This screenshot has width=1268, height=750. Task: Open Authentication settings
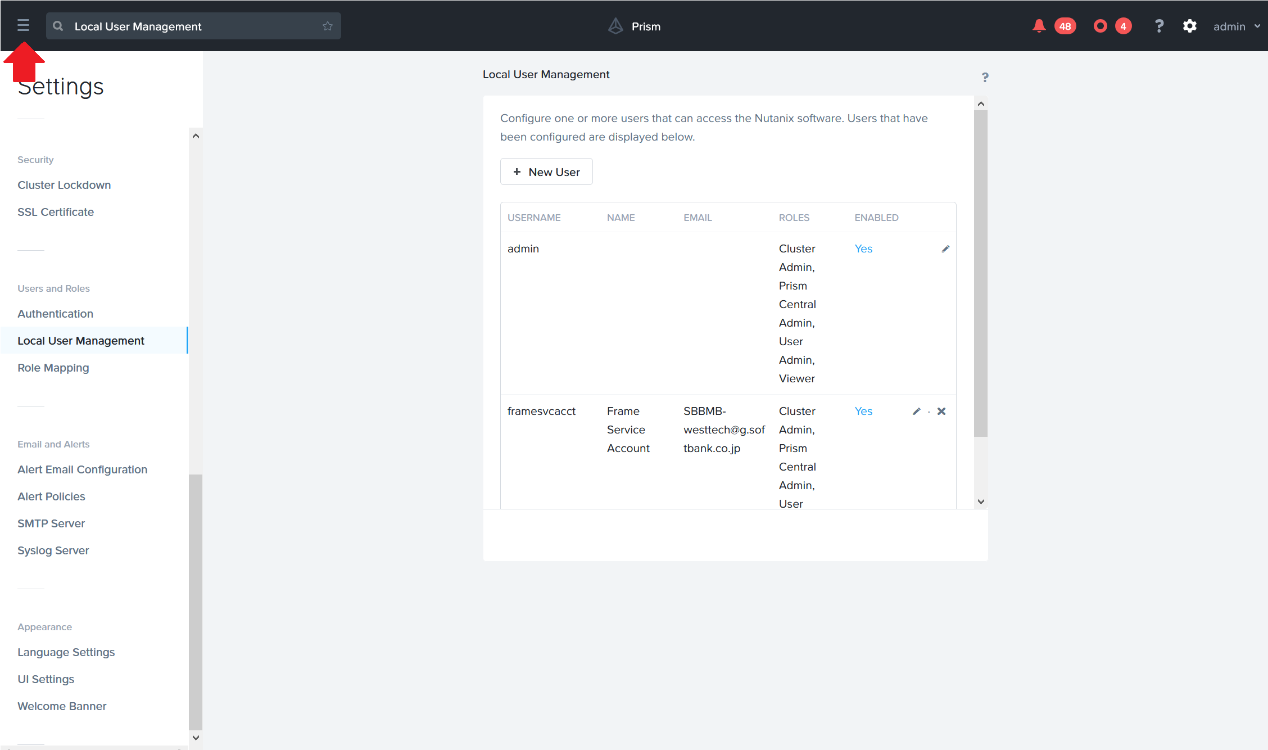click(55, 314)
